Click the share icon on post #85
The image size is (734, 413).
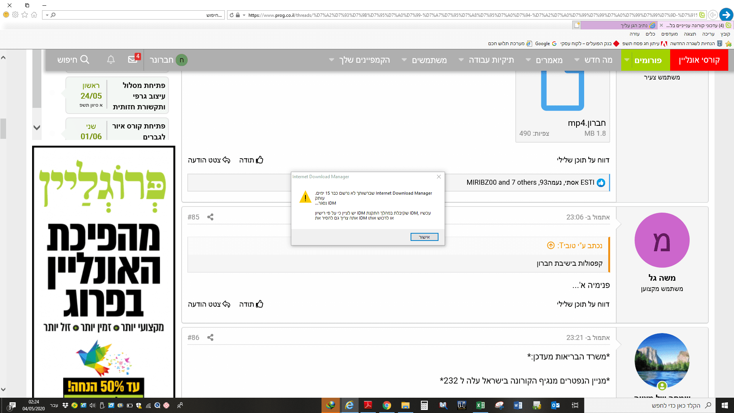(x=210, y=217)
